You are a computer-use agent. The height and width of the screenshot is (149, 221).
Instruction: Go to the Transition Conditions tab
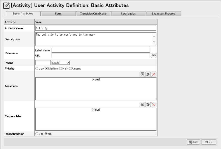pyautogui.click(x=93, y=14)
